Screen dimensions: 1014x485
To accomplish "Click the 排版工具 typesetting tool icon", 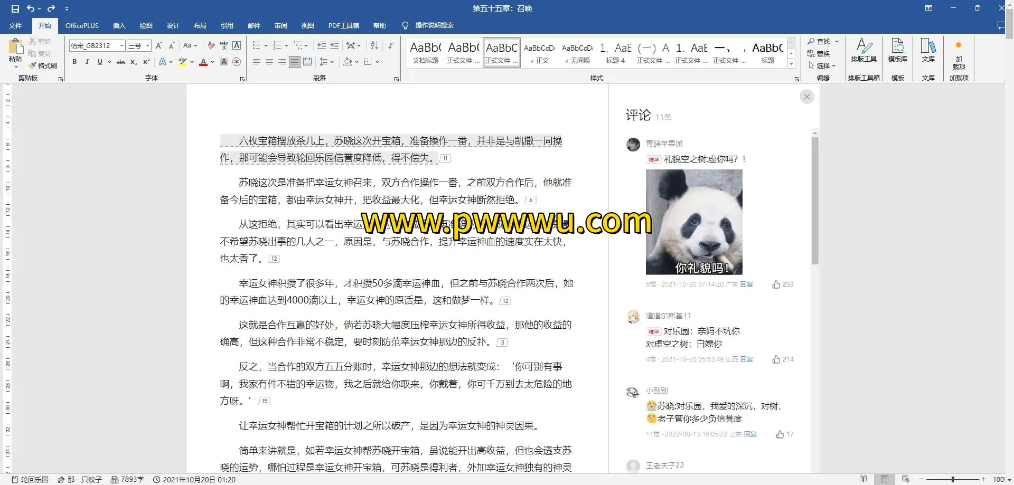I will tap(863, 51).
